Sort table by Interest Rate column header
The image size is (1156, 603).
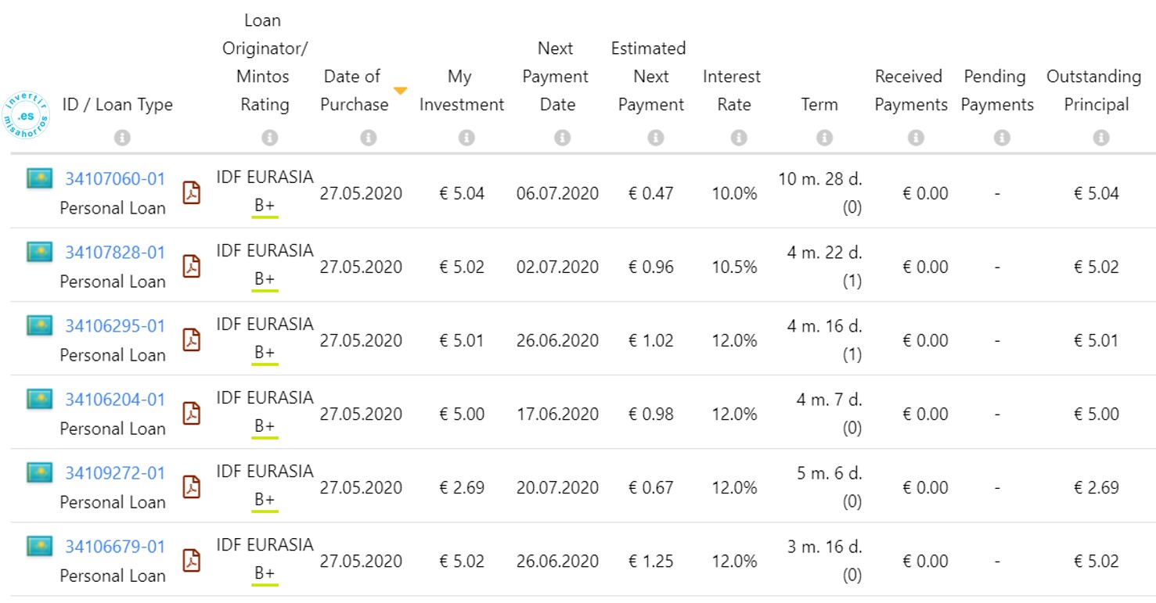[x=732, y=91]
